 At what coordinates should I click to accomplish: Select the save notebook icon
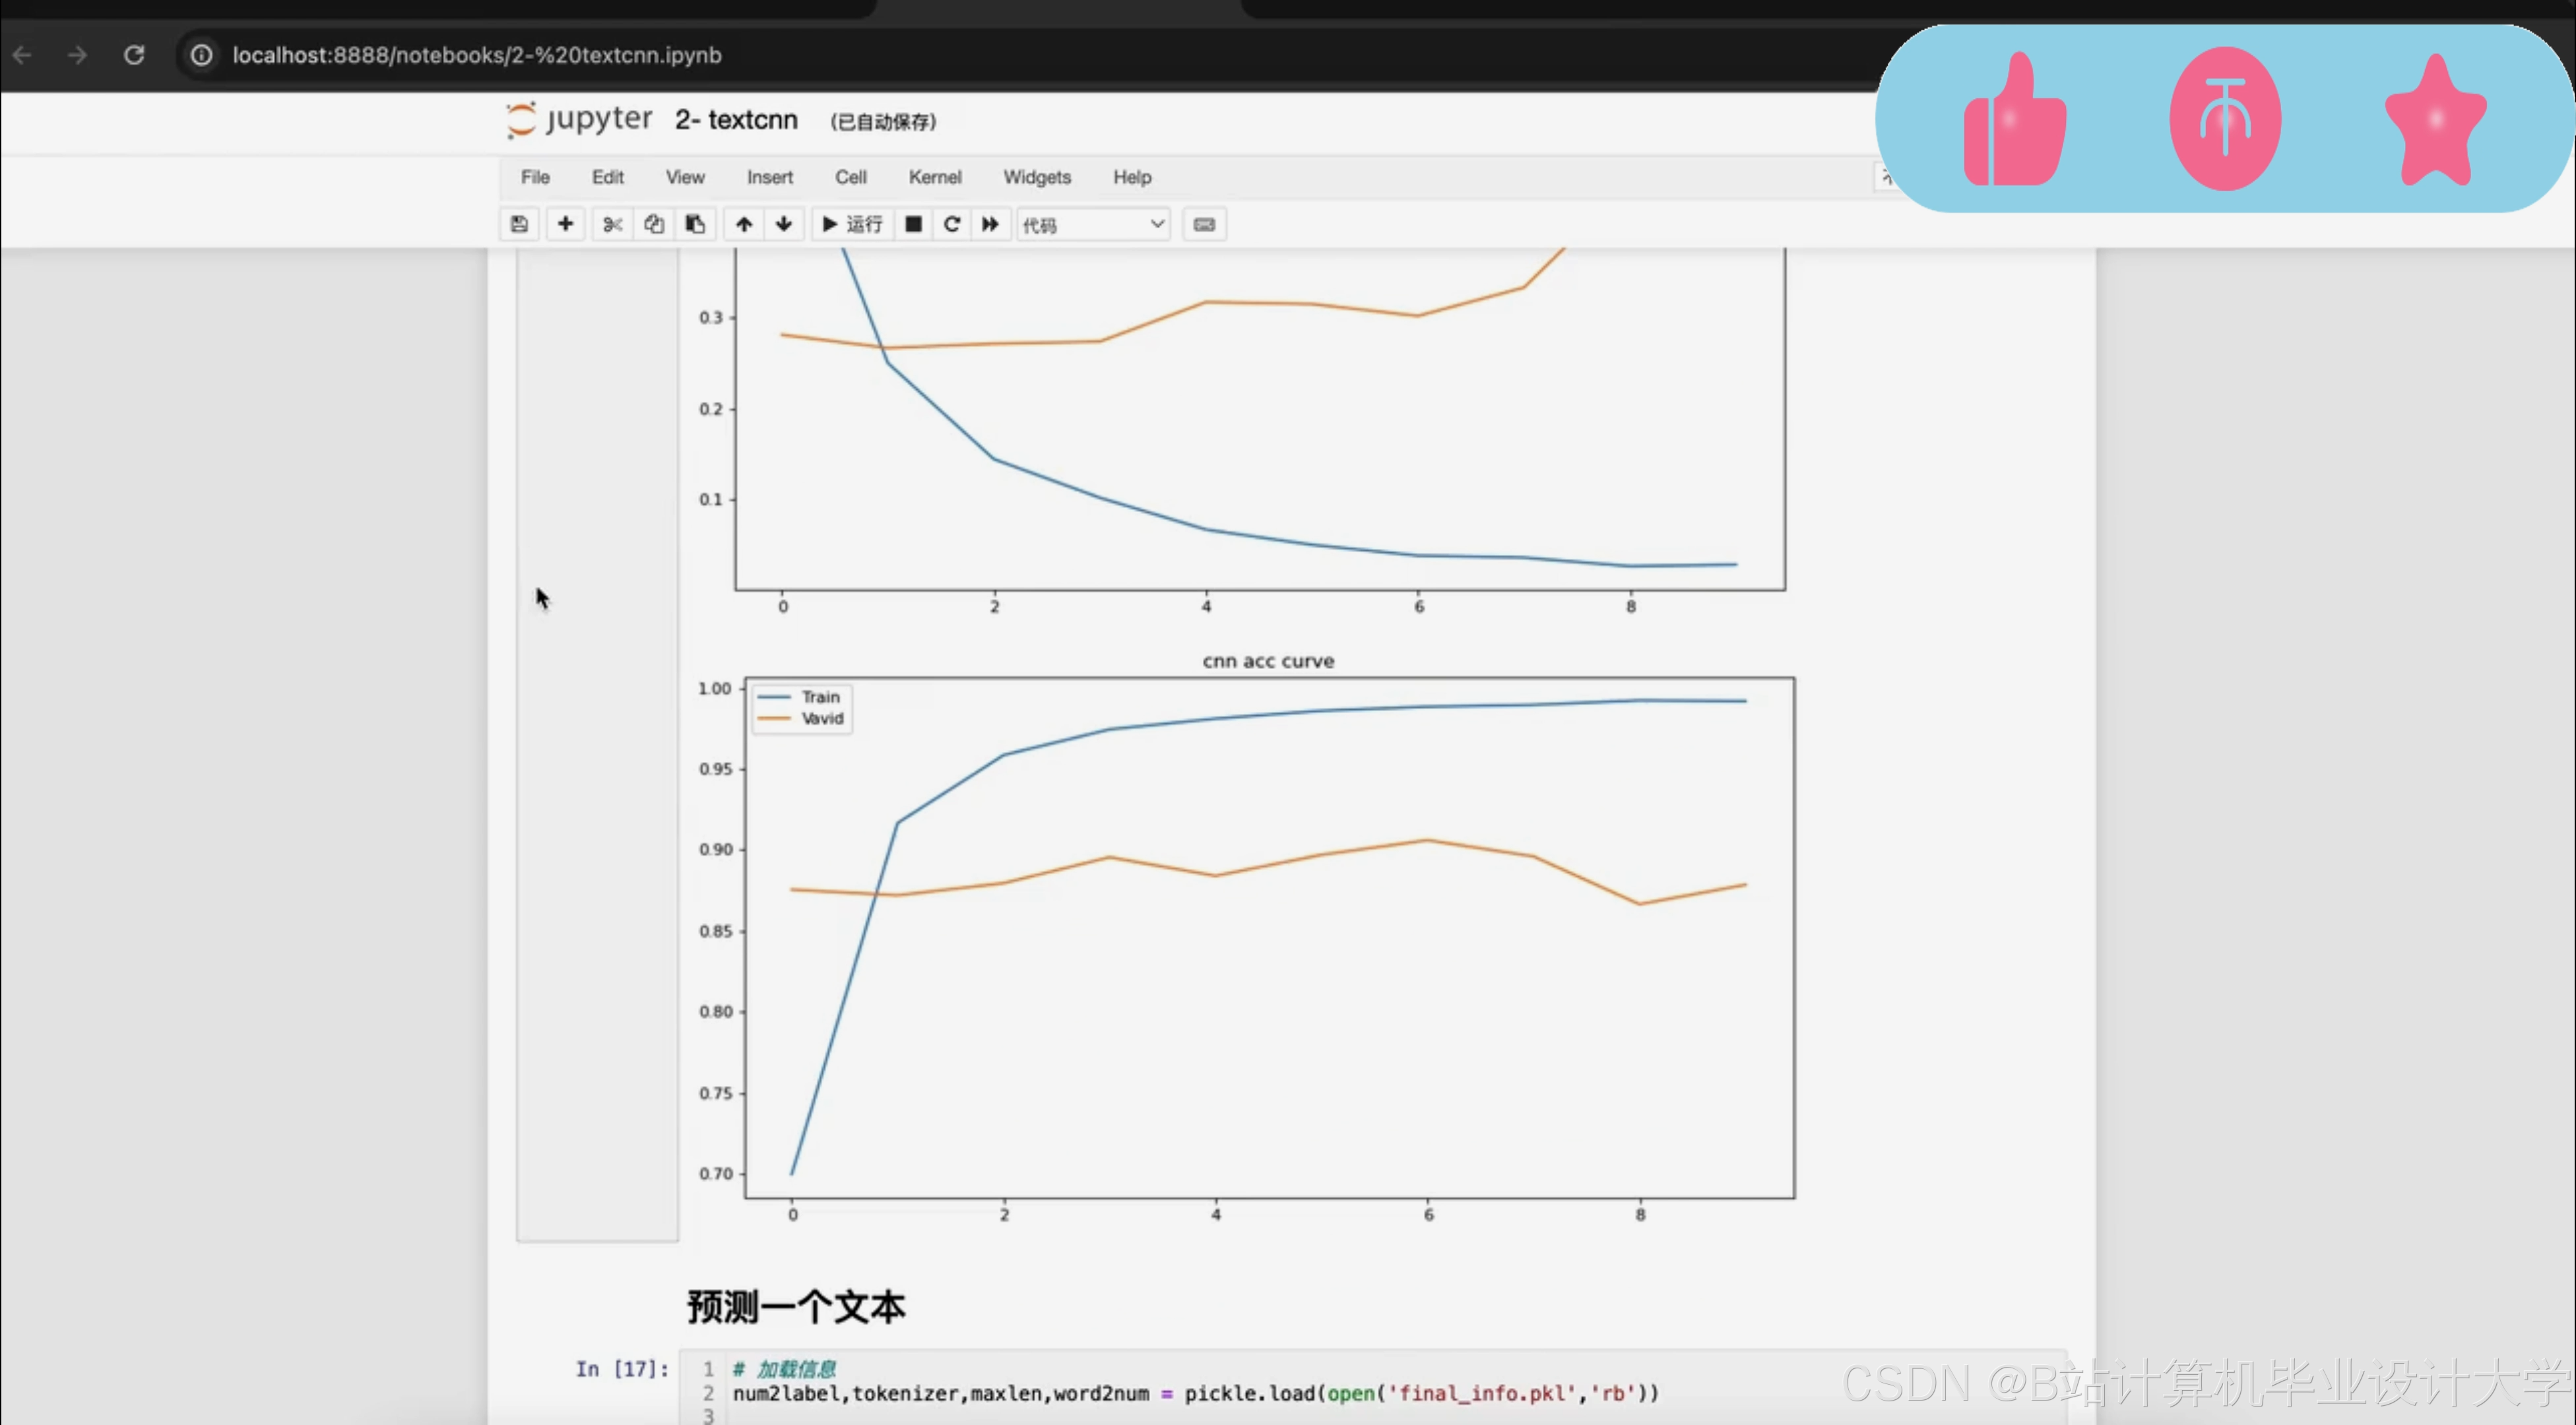click(x=519, y=224)
